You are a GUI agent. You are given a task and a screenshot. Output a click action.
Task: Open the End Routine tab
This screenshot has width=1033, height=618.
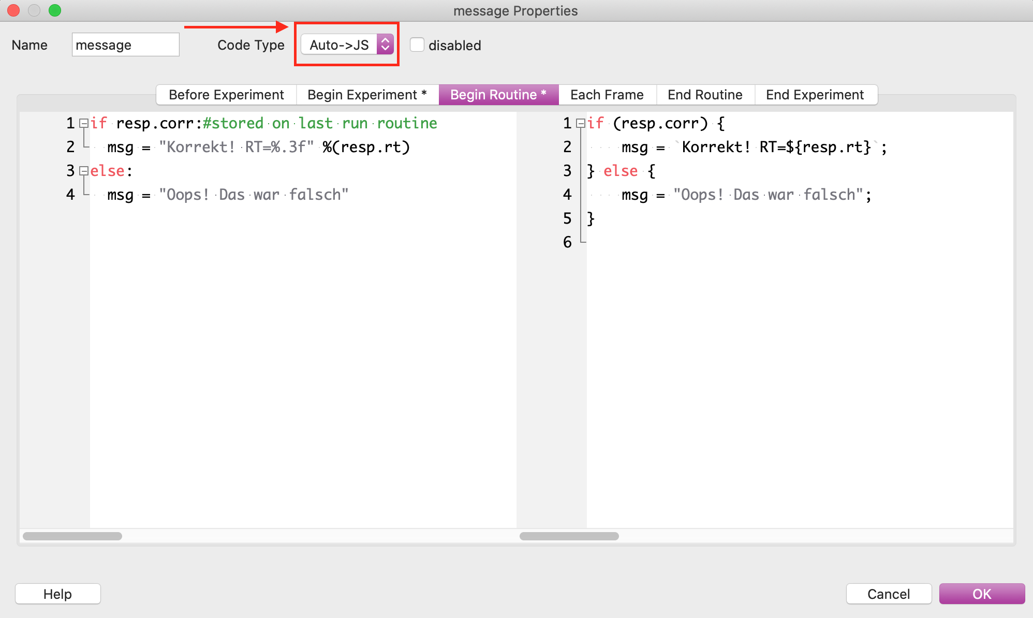click(705, 95)
